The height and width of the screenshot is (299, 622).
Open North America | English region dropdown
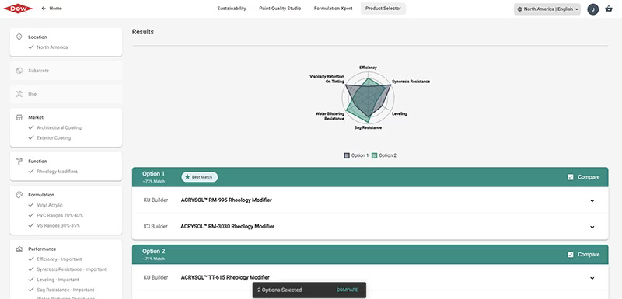pos(547,9)
